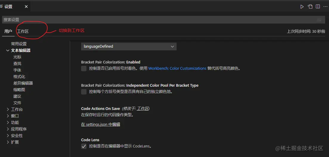Click the Run play icon in editor toolbar
The height and width of the screenshot is (157, 329).
[302, 7]
